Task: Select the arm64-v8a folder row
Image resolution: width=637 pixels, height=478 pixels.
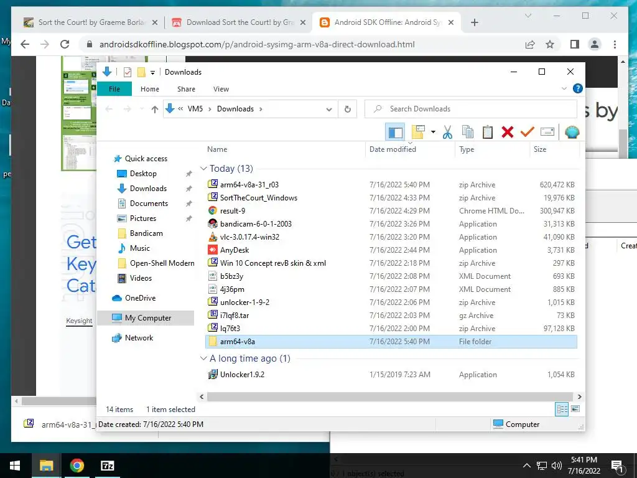Action: tap(391, 342)
